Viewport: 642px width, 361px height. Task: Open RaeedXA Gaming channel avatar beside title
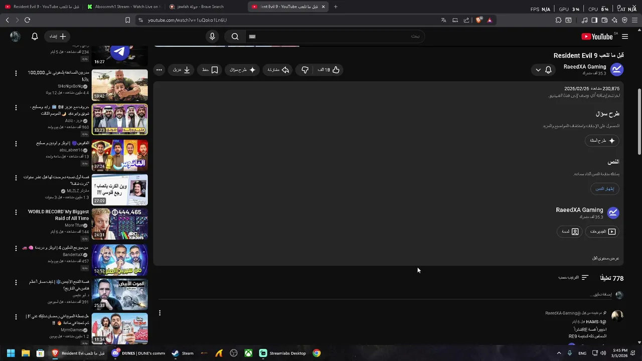616,70
